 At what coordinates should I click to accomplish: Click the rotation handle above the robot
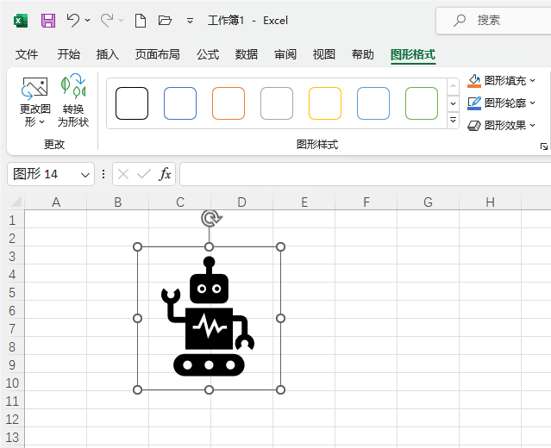211,218
